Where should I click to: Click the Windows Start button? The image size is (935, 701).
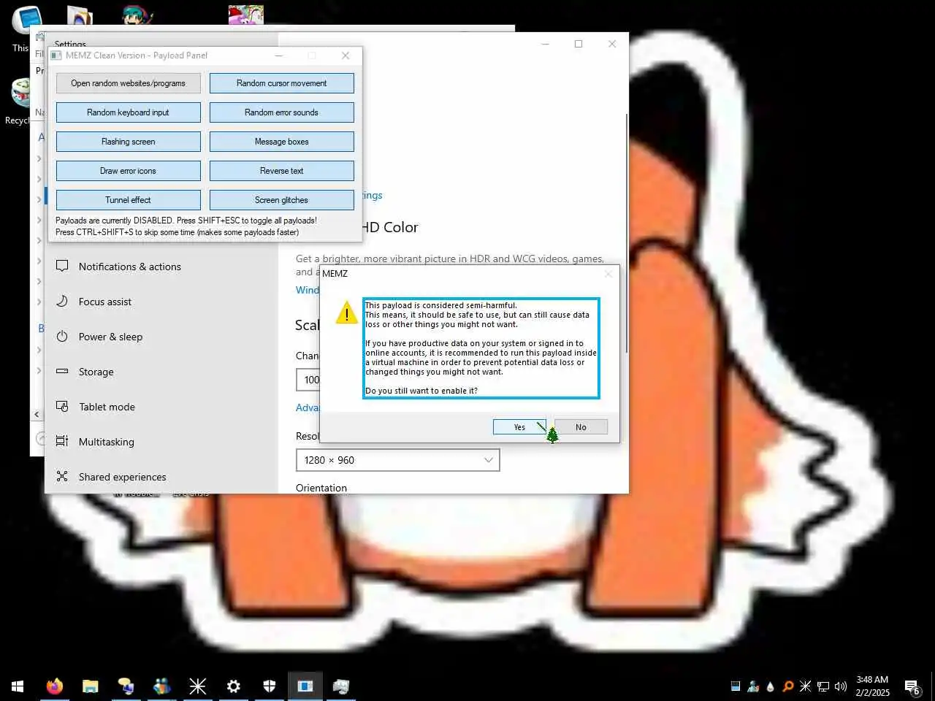point(18,686)
